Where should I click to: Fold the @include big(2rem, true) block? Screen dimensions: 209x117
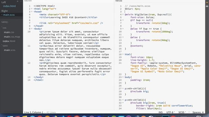coord(123,103)
